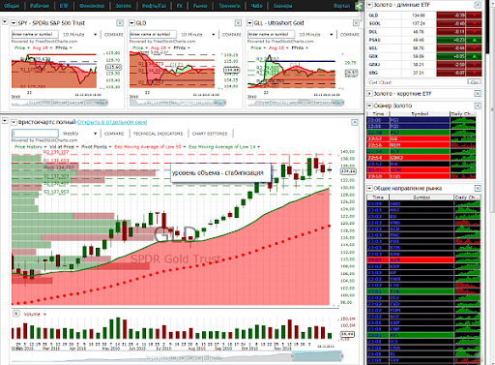Close the Сканер Золото panel

point(478,106)
